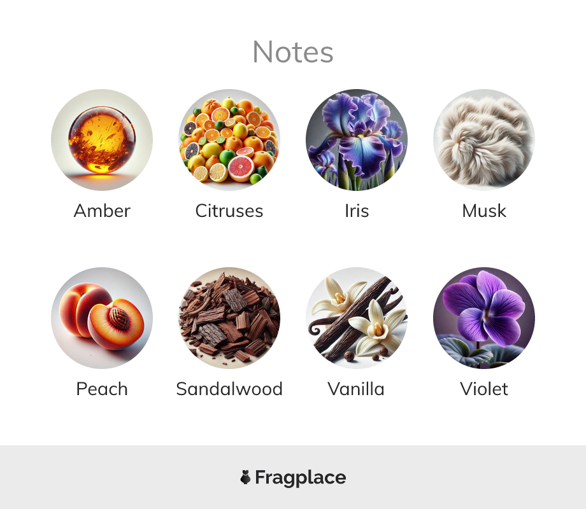Click the Violet text label
This screenshot has height=509, width=586.
pos(484,389)
